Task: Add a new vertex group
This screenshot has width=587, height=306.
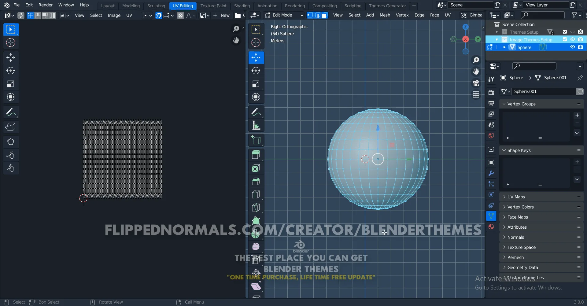Action: 577,115
